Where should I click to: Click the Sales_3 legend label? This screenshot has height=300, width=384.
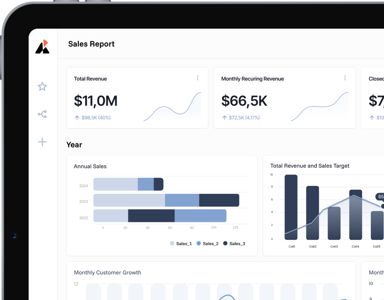click(237, 243)
